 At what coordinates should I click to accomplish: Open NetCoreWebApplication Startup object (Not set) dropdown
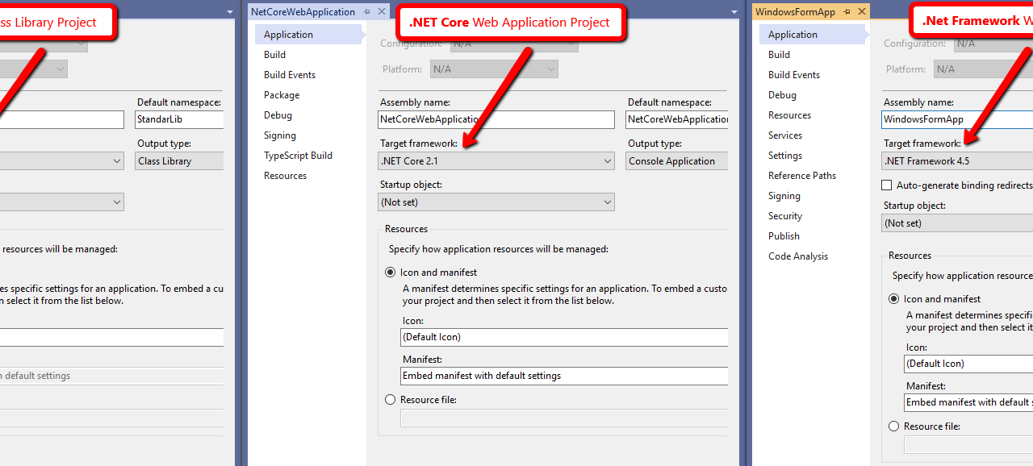pyautogui.click(x=496, y=202)
